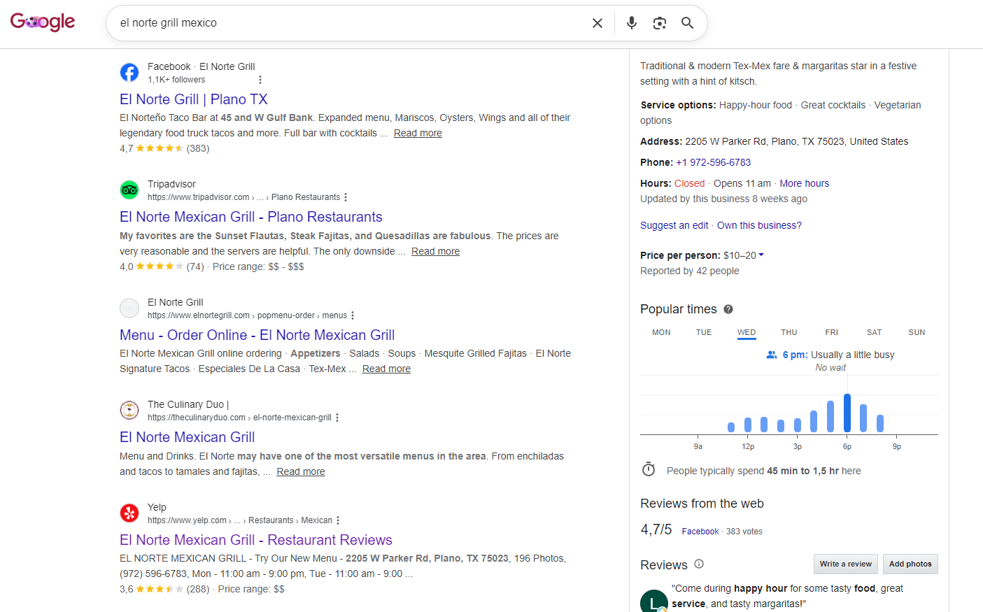Screen dimensions: 983x612
Task: Click the Write a review button
Action: click(x=846, y=564)
